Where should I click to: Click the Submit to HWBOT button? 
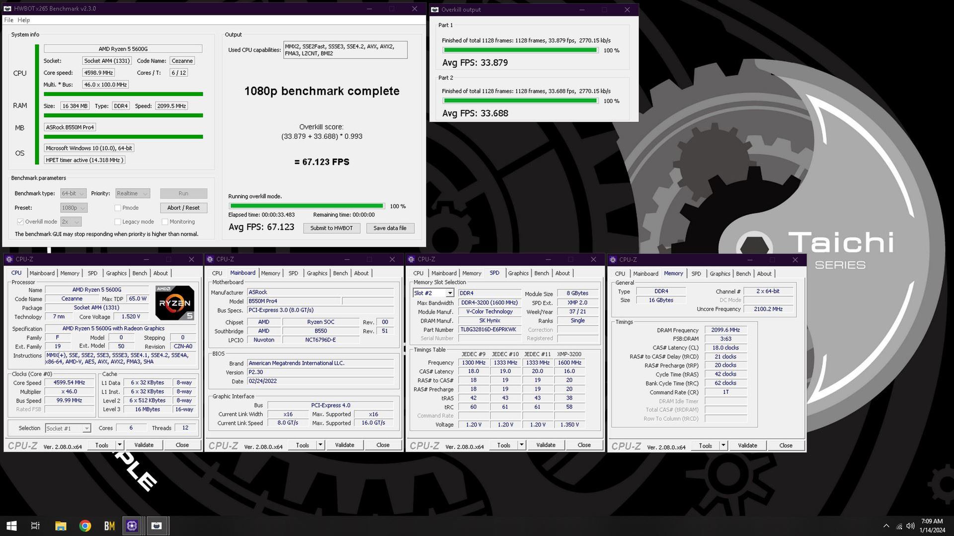(331, 228)
